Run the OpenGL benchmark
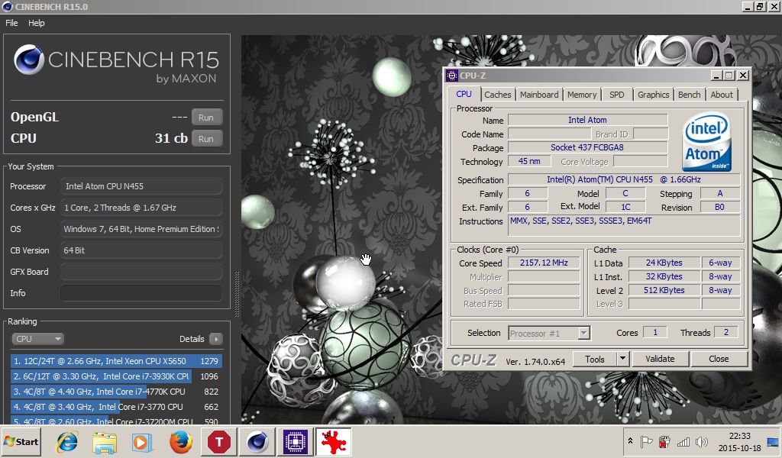 pos(206,118)
